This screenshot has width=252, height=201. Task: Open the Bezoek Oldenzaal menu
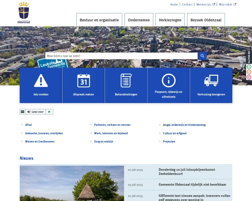pos(206,20)
